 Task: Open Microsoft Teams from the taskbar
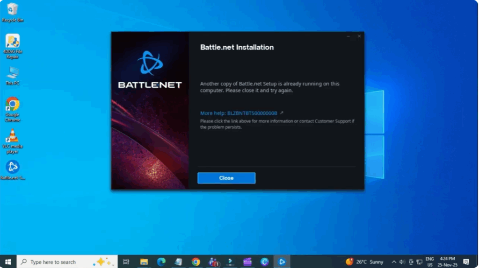point(213,262)
